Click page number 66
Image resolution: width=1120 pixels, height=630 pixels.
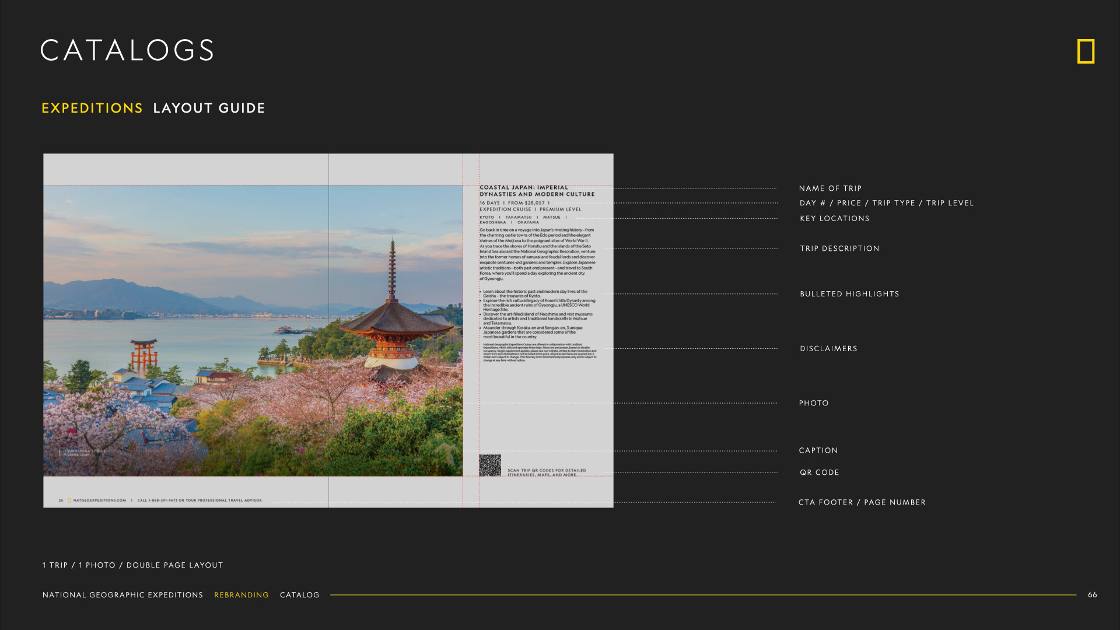point(1092,594)
